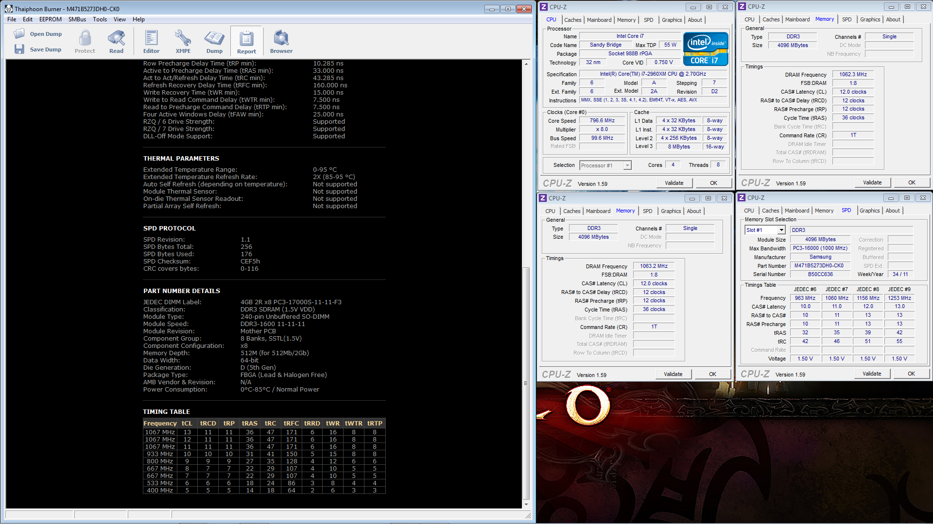Click the tRFC column header in timing table
933x524 pixels.
pyautogui.click(x=291, y=423)
